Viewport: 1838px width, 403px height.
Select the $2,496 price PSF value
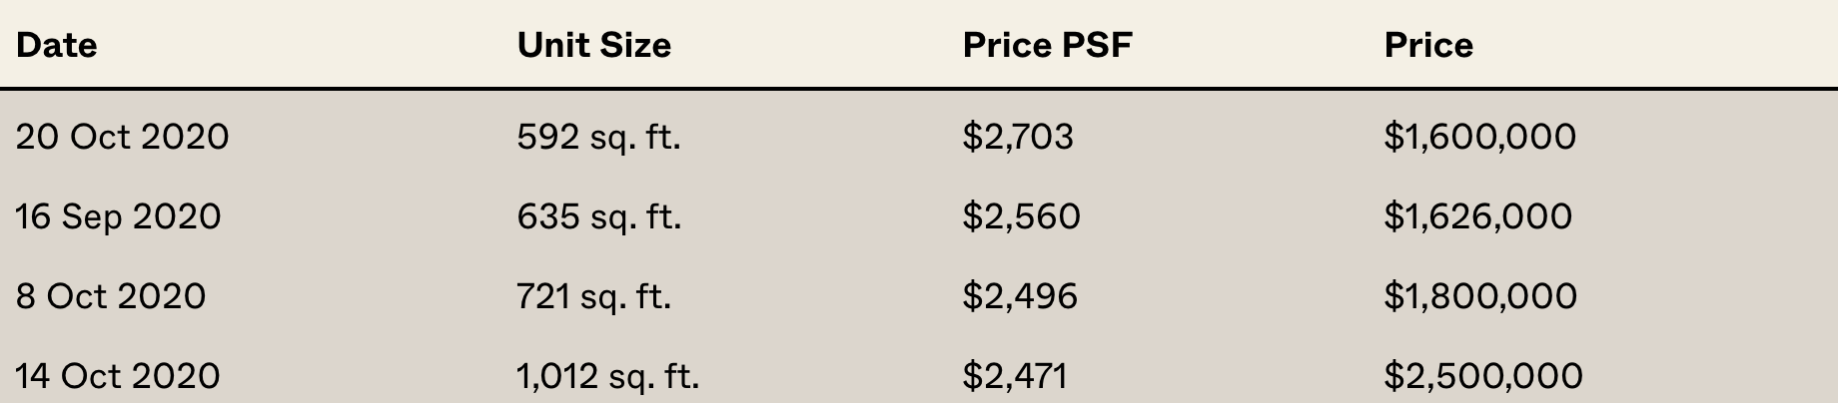[x=1020, y=296]
